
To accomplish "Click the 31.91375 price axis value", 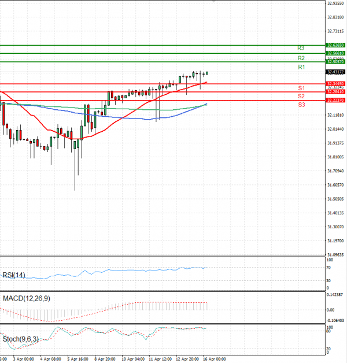I will 335,143.
